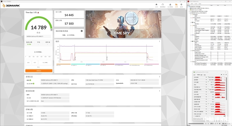Image resolution: width=232 pixels, height=126 pixels.
Task: Open the 3DMark Results chart icon
Action: 176,5
